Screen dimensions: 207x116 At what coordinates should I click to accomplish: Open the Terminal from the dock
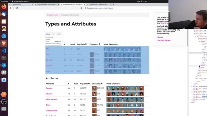tap(4, 58)
